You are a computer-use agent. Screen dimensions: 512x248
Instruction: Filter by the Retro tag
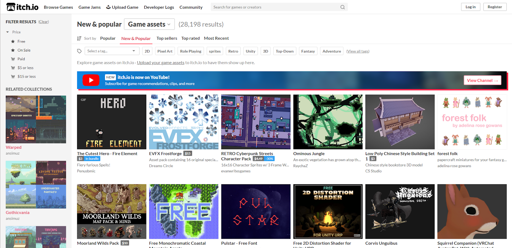233,51
